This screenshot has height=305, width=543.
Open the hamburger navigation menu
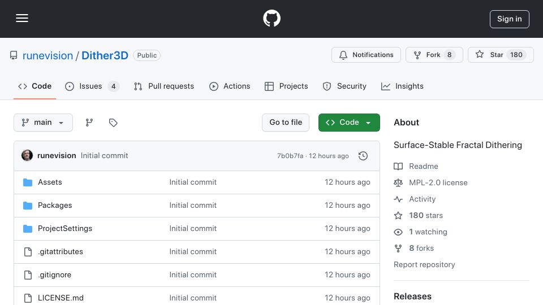pyautogui.click(x=22, y=18)
